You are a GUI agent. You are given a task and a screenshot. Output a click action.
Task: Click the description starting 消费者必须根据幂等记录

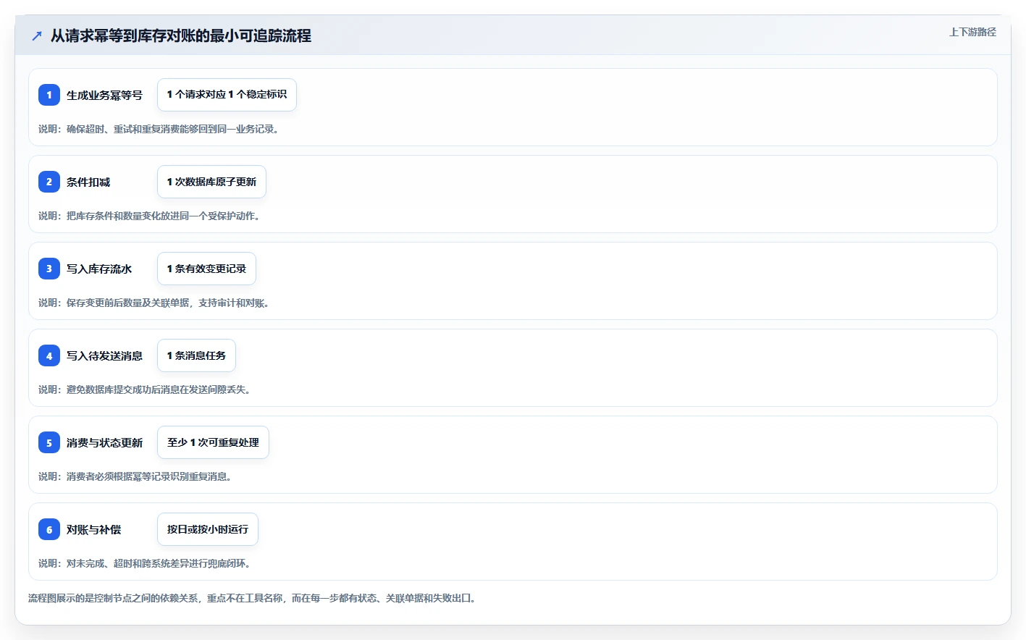click(x=135, y=476)
